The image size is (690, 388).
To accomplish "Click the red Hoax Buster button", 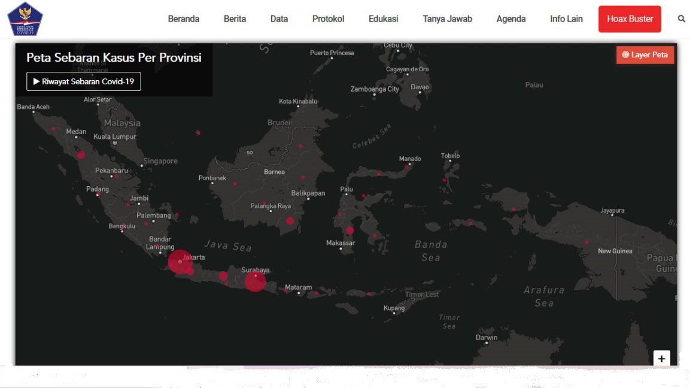I will (x=630, y=19).
